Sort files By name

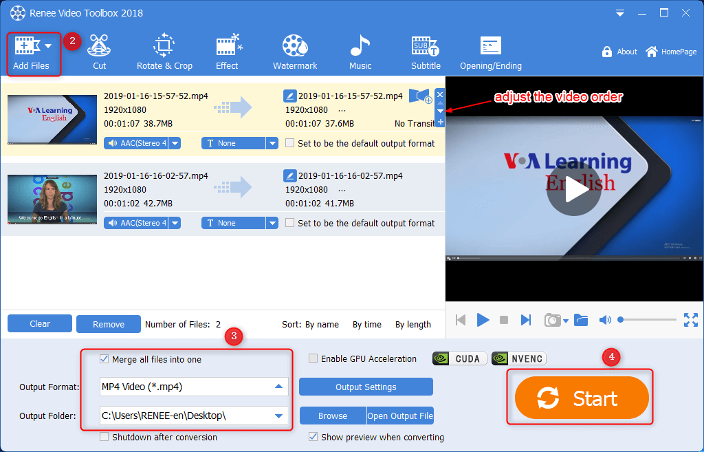click(322, 325)
